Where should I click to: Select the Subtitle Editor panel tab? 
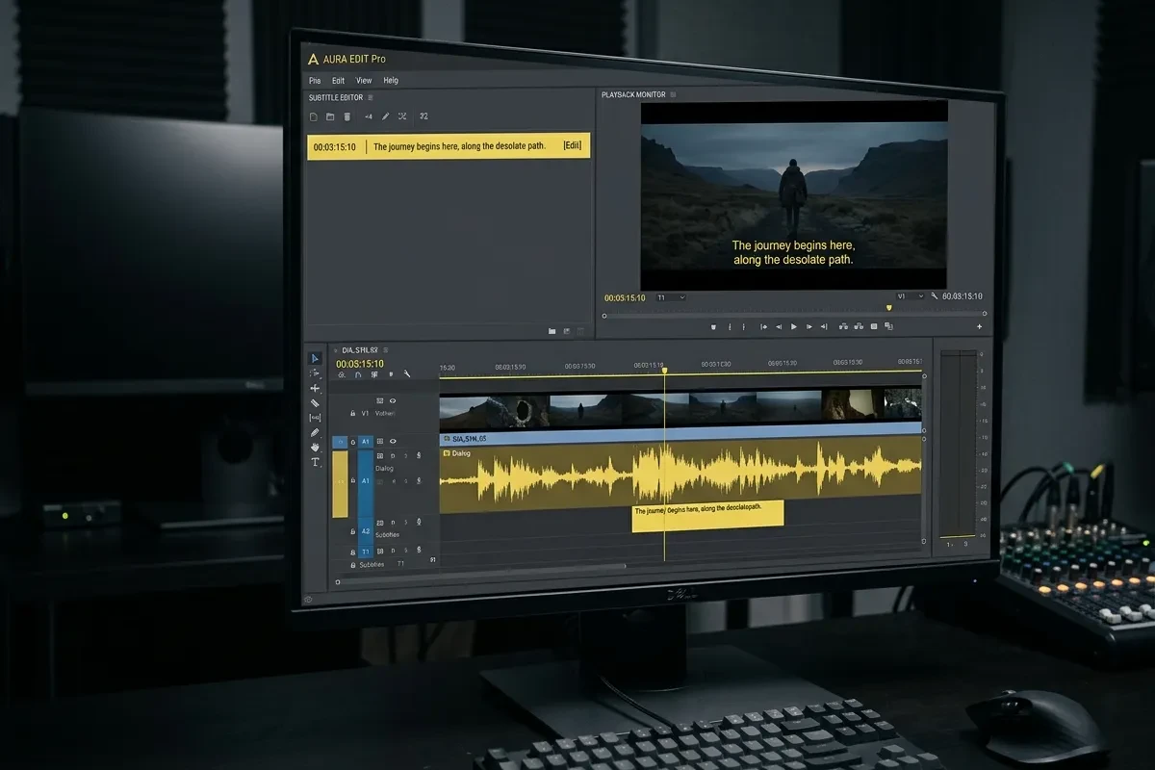[x=335, y=97]
